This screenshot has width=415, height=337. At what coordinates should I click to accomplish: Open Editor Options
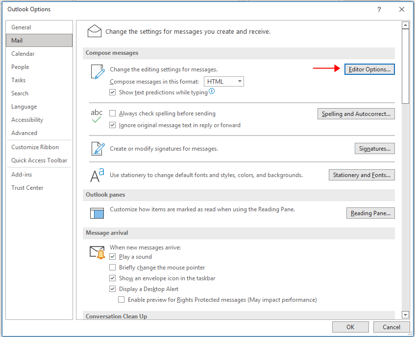point(369,69)
